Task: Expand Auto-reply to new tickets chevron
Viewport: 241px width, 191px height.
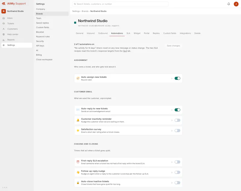Action: 172,110
